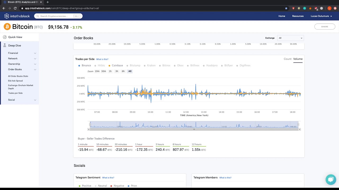The height and width of the screenshot is (190, 339).
Task: Click the magnifier icon in the search field
Action: coord(38,16)
